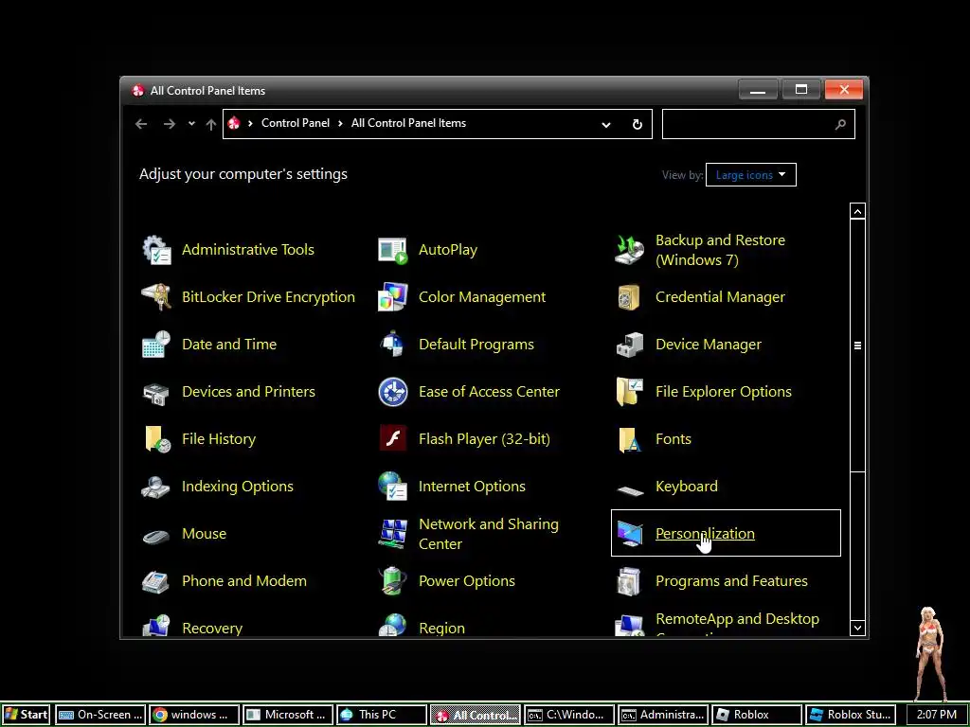Open Indexing Options icon

[x=156, y=487]
